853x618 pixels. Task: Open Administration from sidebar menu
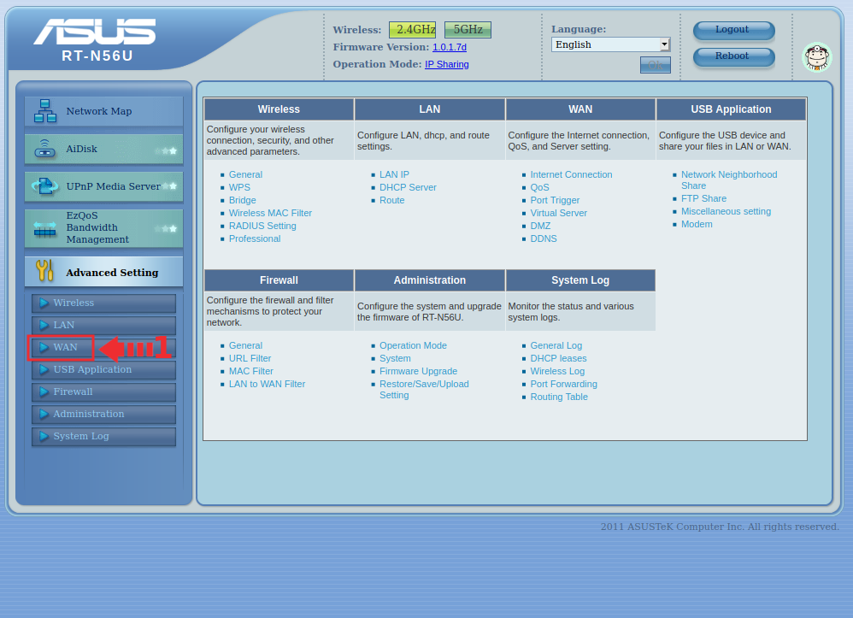coord(88,414)
